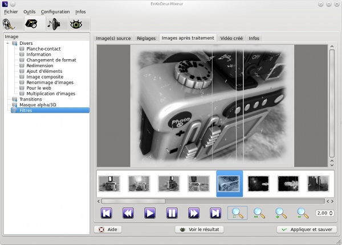Select the highlighted blue thumbnail

230,184
